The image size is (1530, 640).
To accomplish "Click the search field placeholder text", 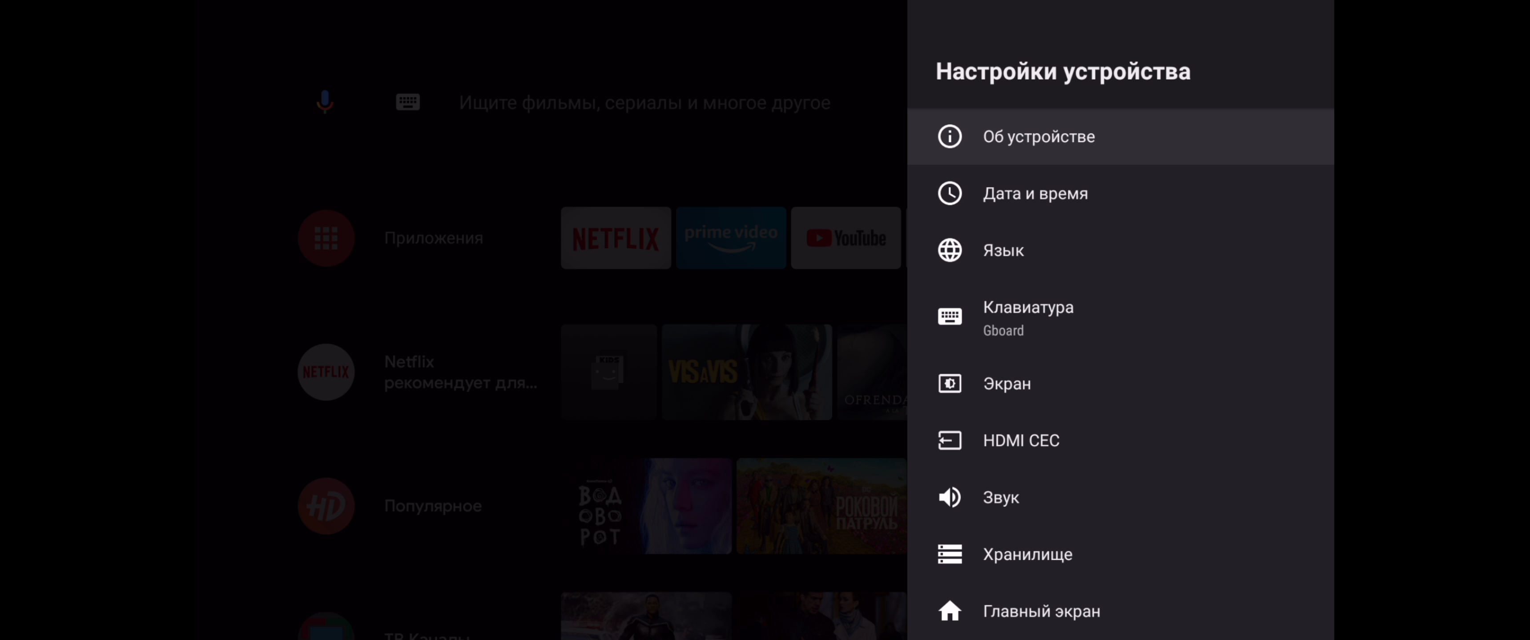I will click(x=644, y=103).
